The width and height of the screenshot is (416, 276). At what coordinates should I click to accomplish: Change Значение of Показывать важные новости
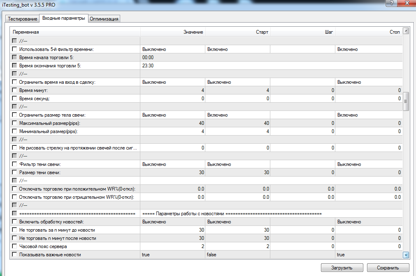[172, 255]
